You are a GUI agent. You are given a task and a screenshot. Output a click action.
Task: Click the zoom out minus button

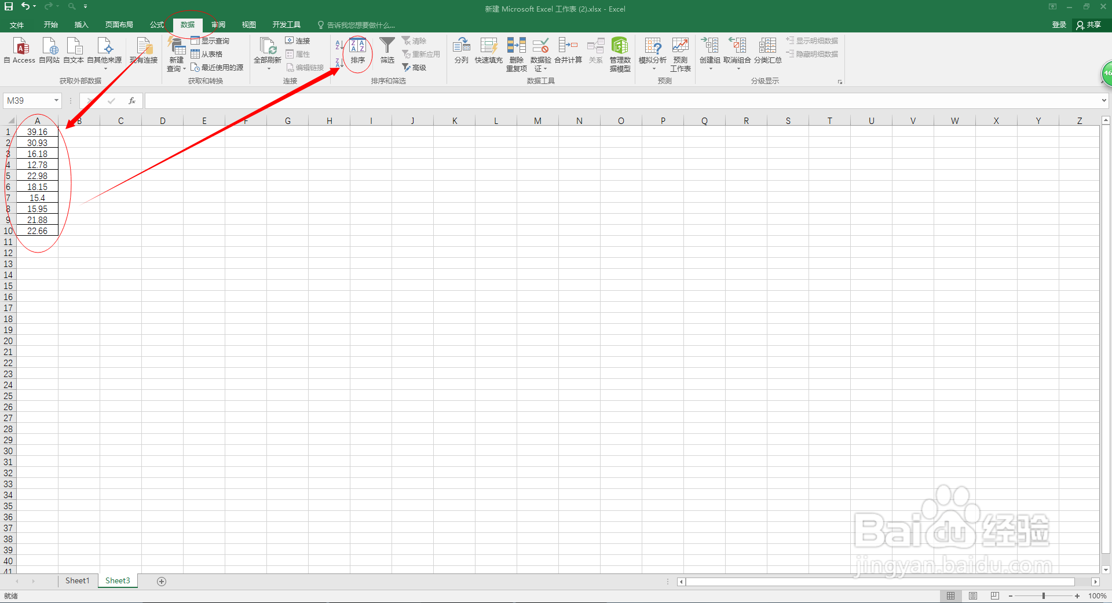1011,596
